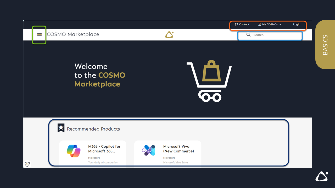The image size is (335, 188).
Task: Click the Microsoft Viva Suite description text
Action: tap(175, 162)
